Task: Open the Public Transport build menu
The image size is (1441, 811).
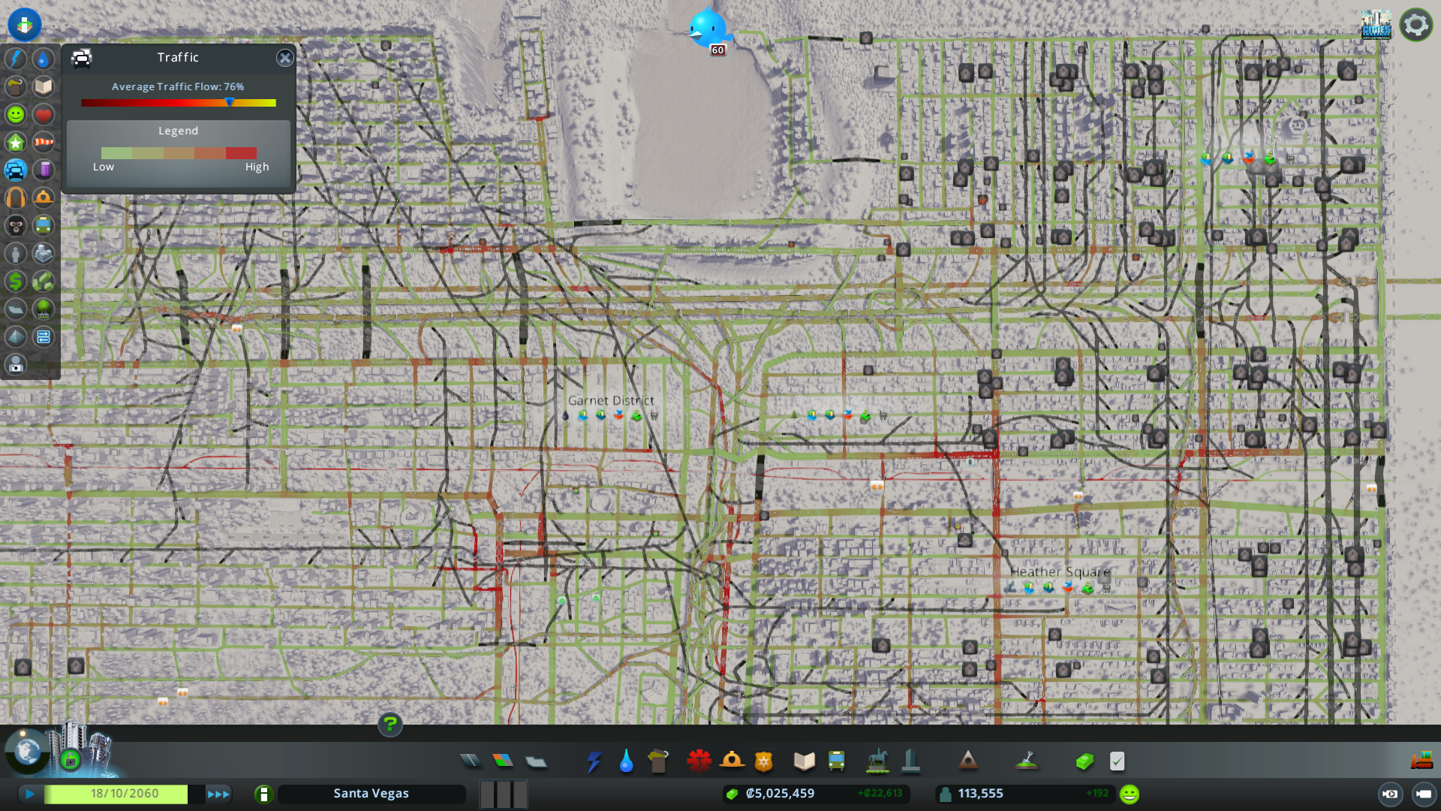Action: [836, 761]
